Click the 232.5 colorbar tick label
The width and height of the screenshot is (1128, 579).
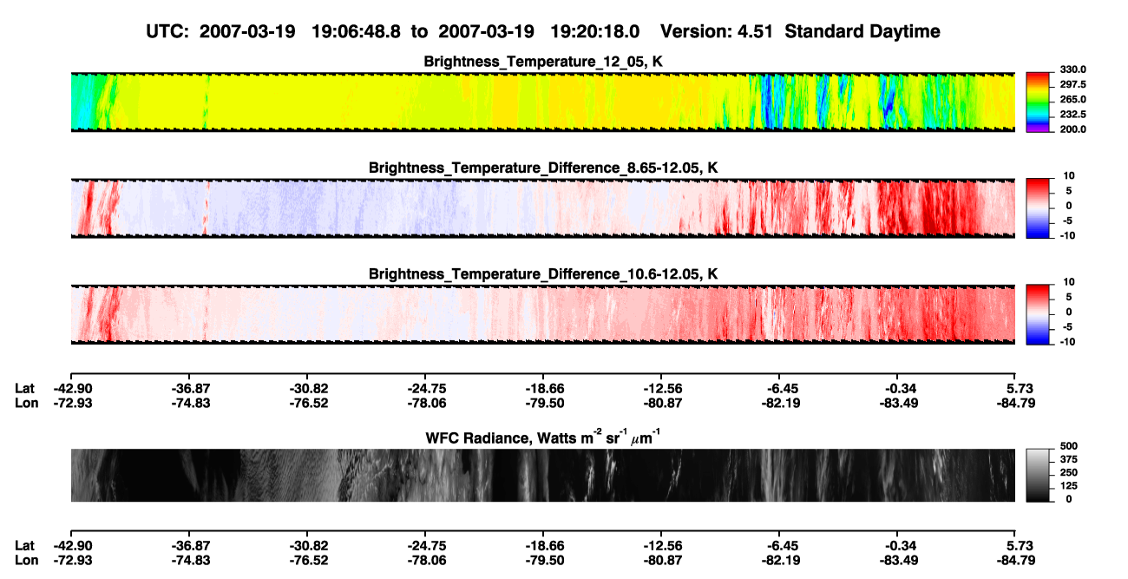[x=1073, y=114]
